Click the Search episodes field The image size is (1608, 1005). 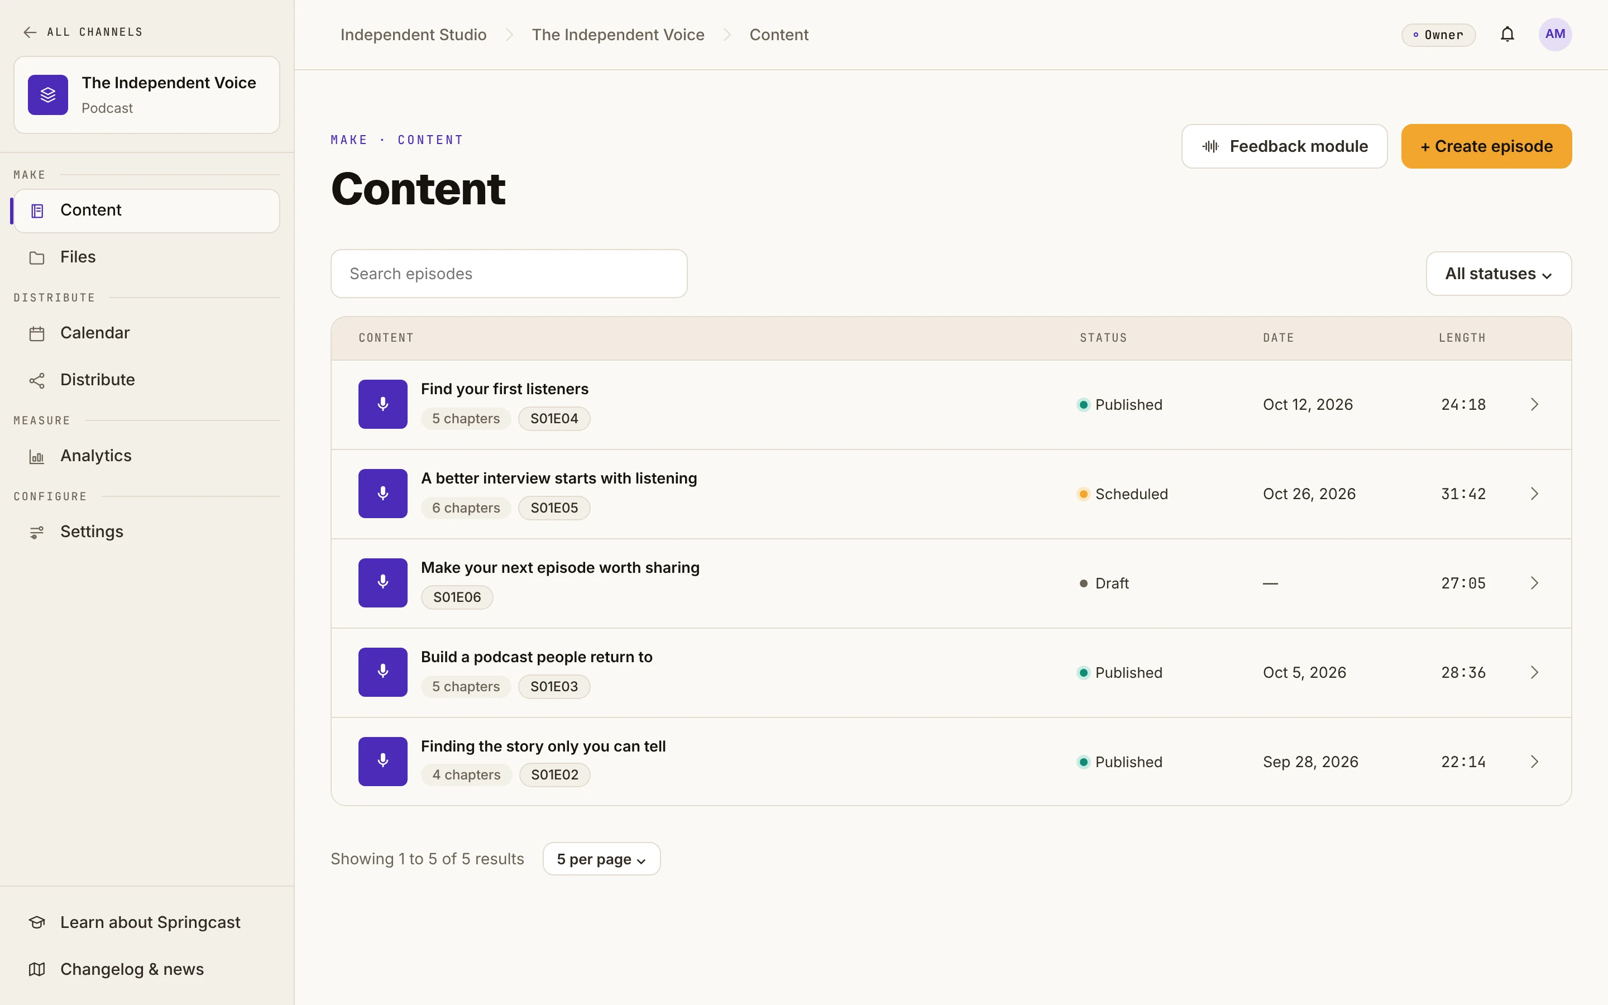[x=509, y=274]
